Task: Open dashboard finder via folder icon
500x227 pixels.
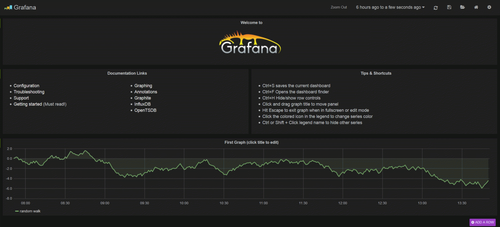Action: point(462,7)
